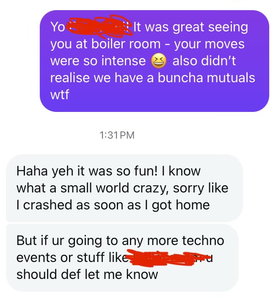Select the sent purple message bubble
The width and height of the screenshot is (276, 298).
pos(155,61)
